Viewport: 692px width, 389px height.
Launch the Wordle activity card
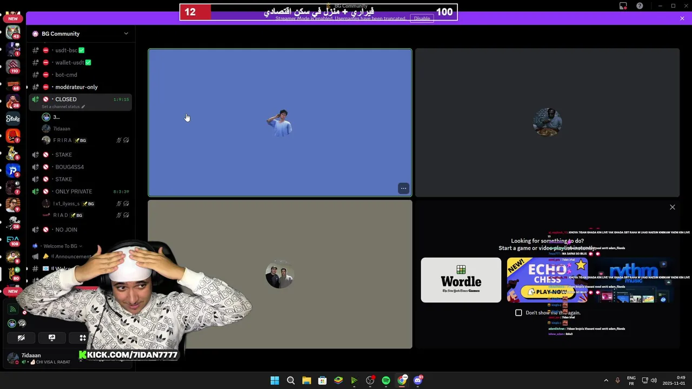pos(461,280)
